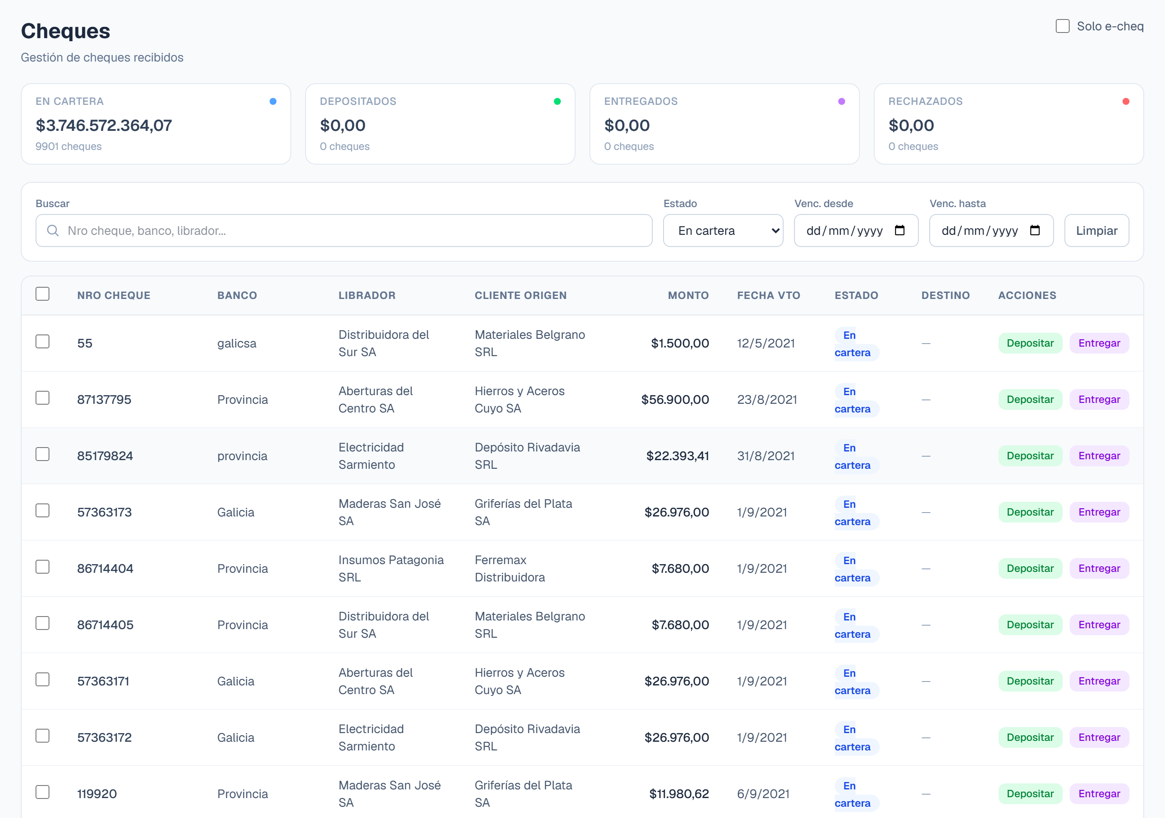1165x818 pixels.
Task: Entregar cheque 87137795
Action: click(x=1099, y=399)
